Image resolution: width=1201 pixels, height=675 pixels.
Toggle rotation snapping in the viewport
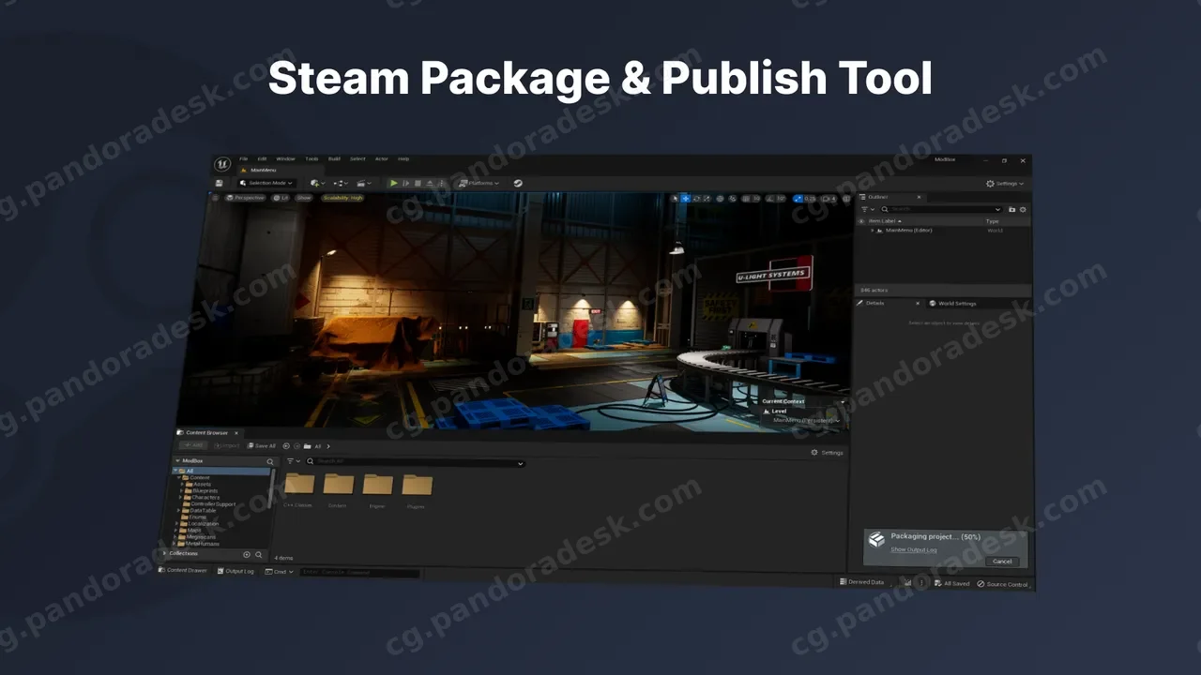tap(769, 199)
